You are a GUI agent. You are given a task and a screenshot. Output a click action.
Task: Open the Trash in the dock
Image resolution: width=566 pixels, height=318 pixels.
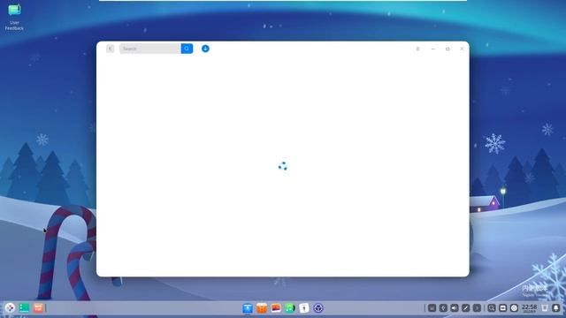click(x=545, y=308)
